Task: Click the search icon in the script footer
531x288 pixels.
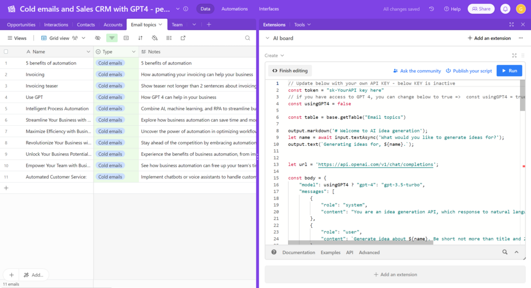Action: pos(505,252)
